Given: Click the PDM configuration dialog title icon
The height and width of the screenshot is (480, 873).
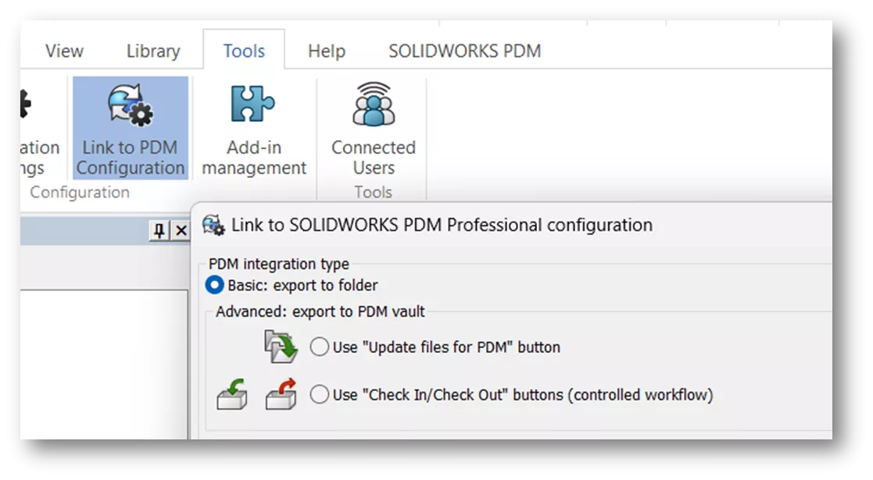Looking at the screenshot, I should [213, 225].
